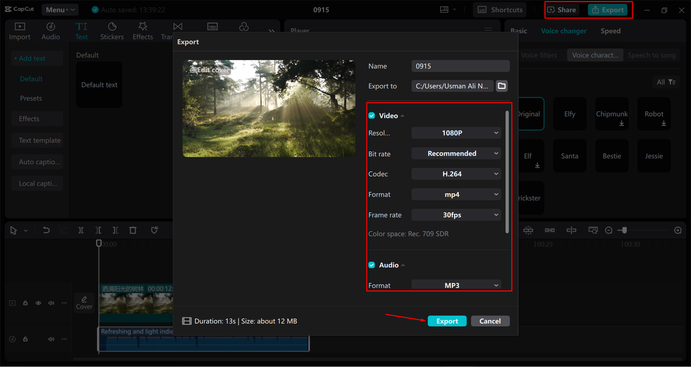This screenshot has width=691, height=367.
Task: Open more options for the audio track
Action: [x=64, y=339]
